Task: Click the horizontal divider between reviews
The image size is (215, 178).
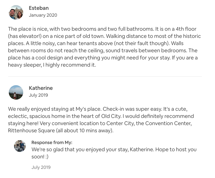Action: click(x=105, y=76)
